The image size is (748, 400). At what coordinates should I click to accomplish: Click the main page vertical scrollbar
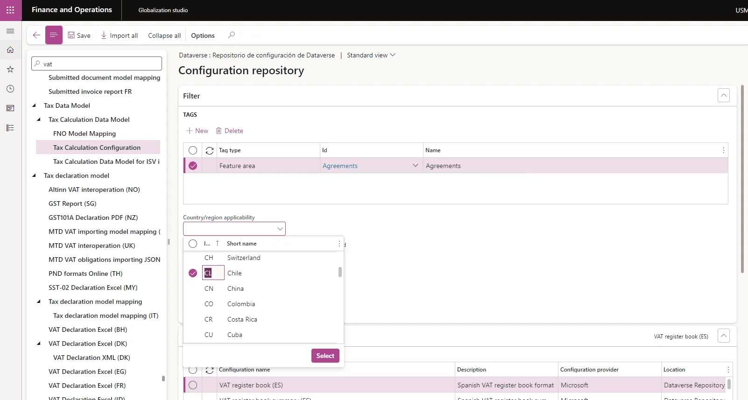[742, 179]
